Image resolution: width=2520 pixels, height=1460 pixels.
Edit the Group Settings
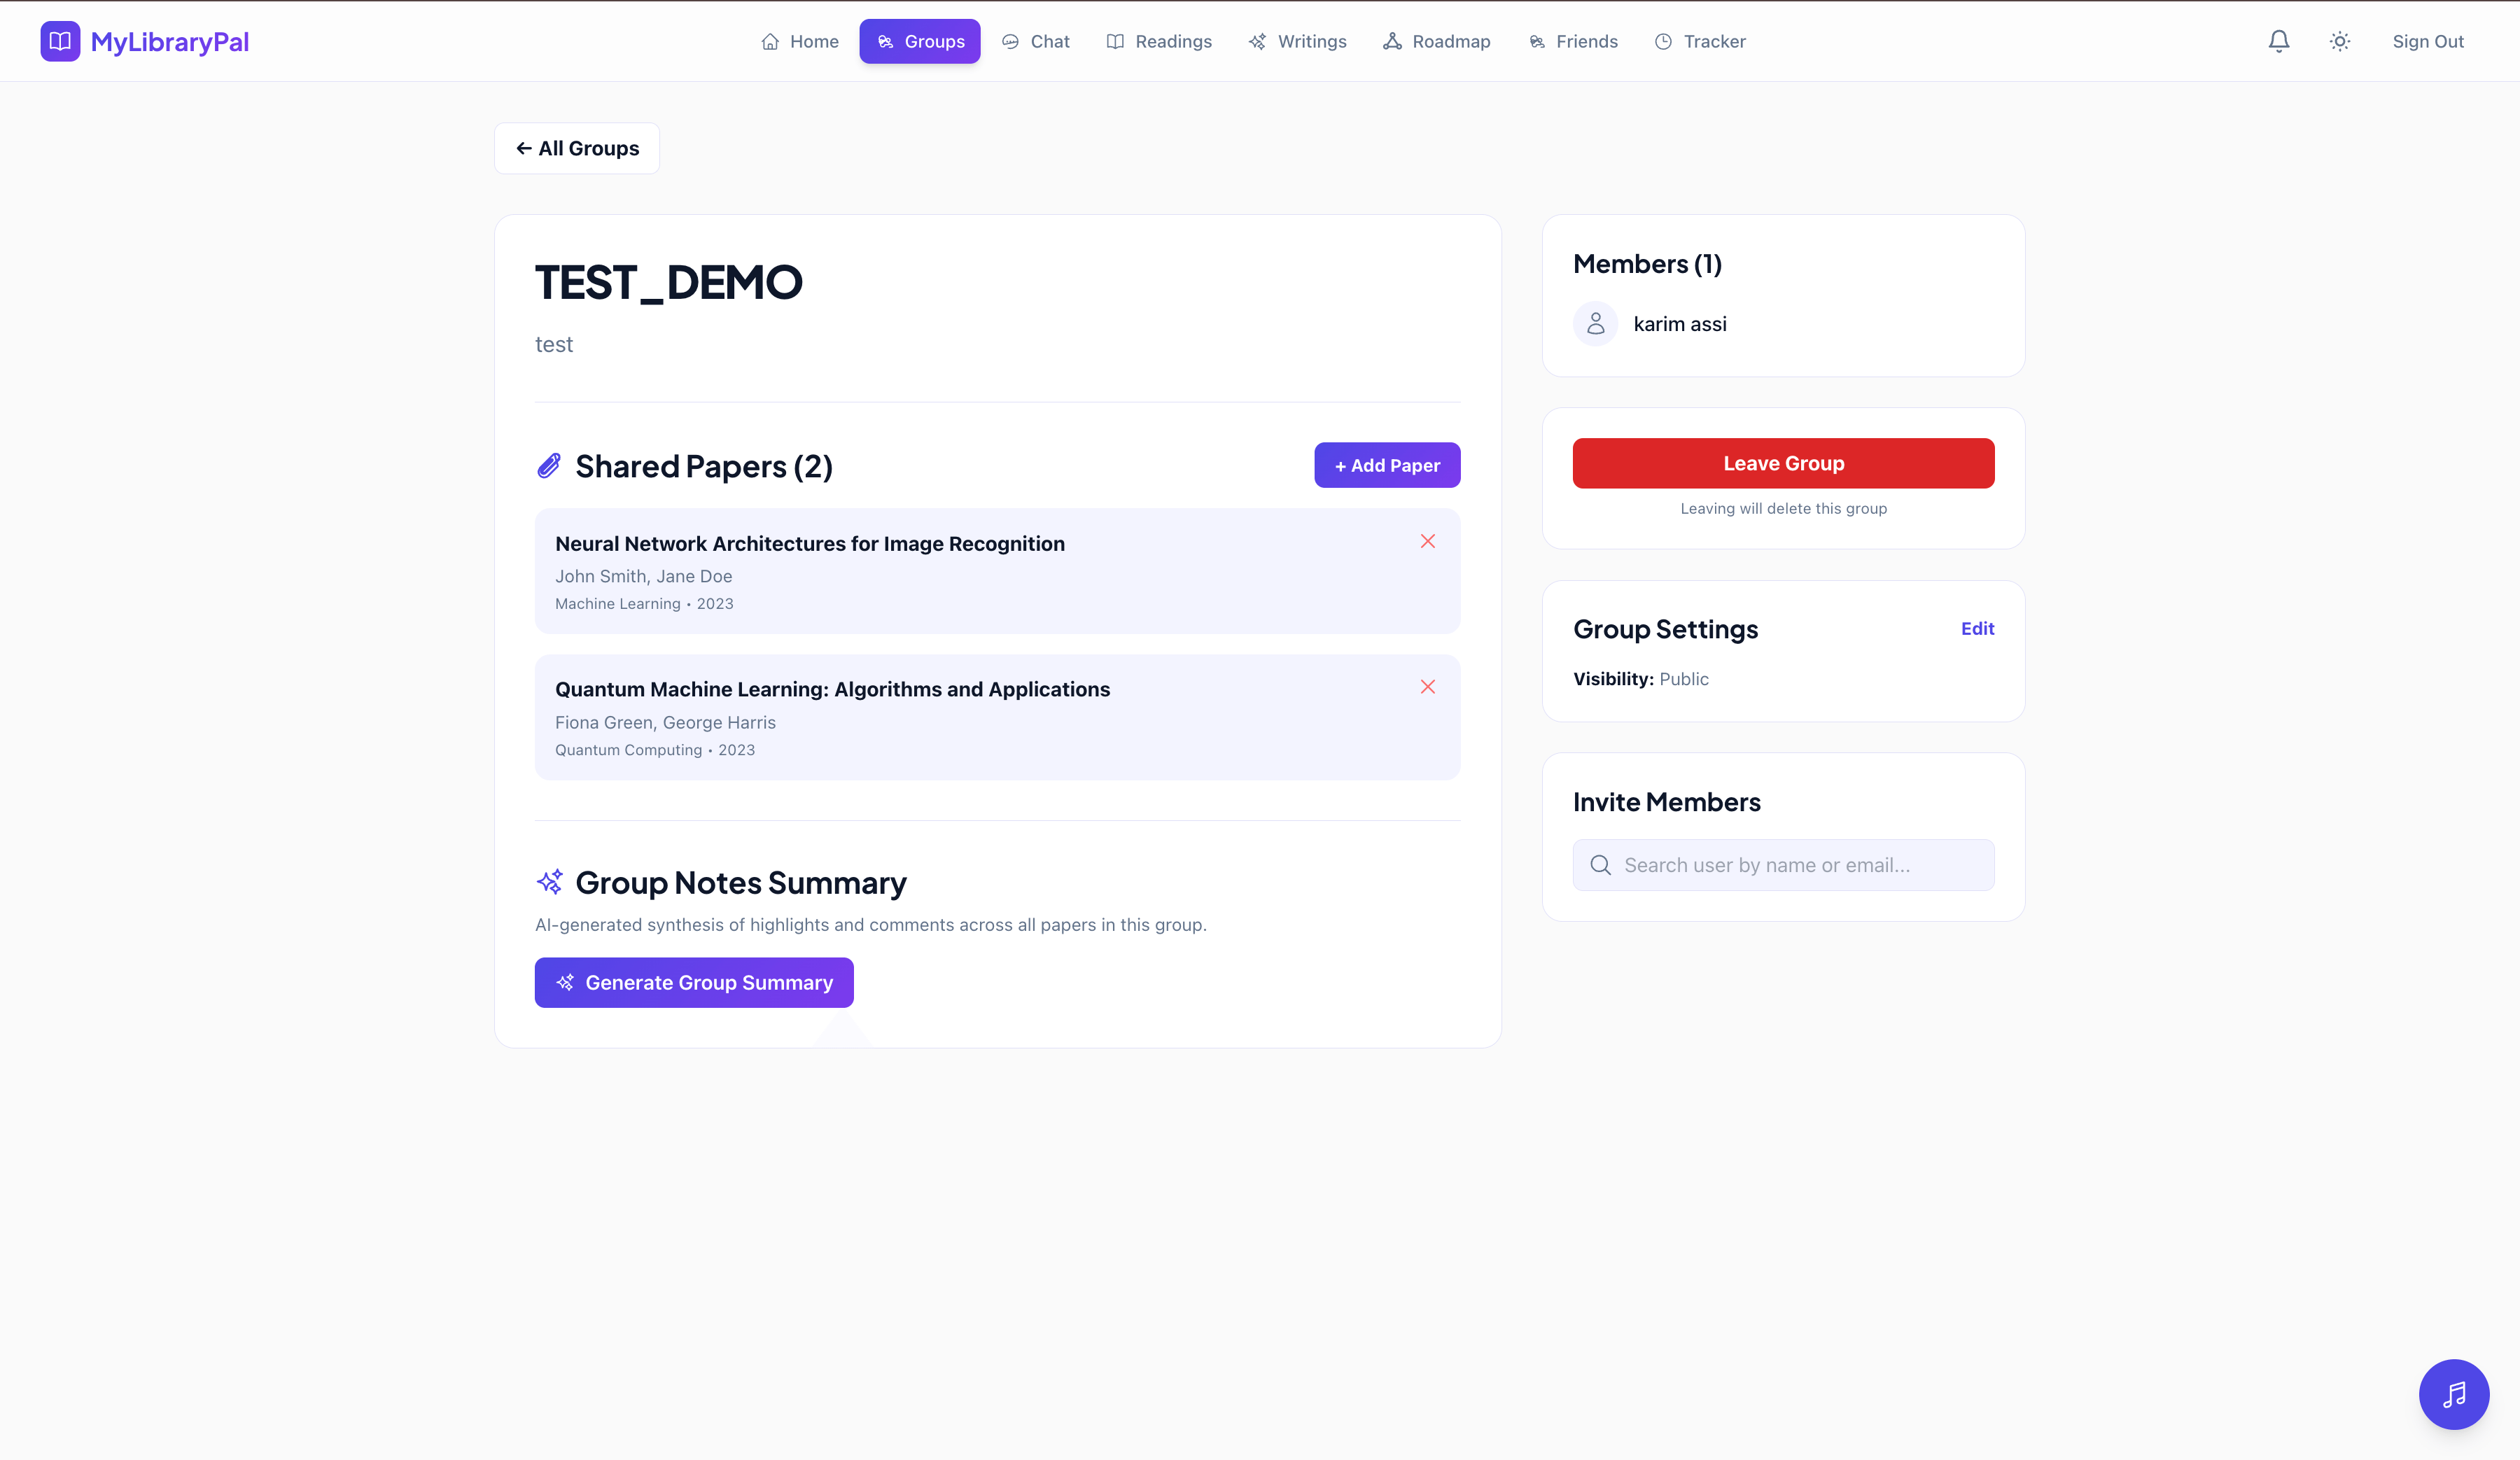[x=1977, y=628]
